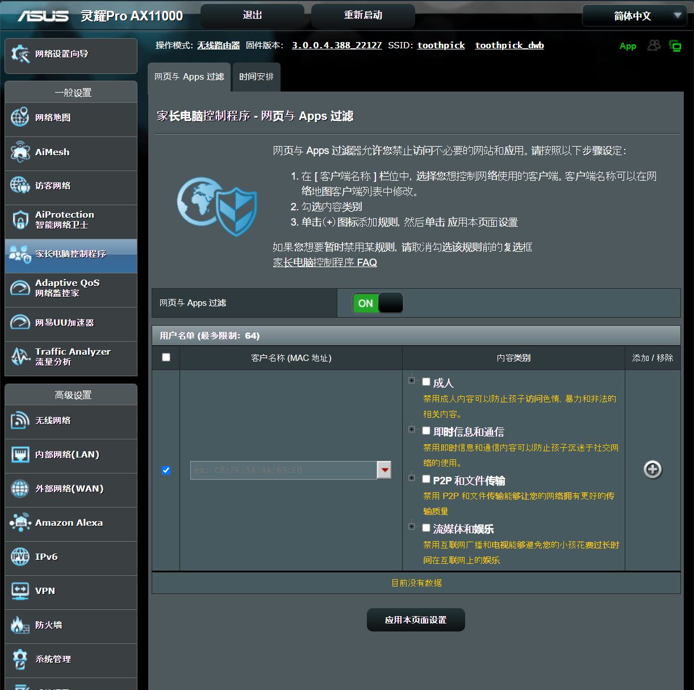Click 应用本页面设置 apply button
Viewport: 694px width, 690px height.
[x=416, y=620]
